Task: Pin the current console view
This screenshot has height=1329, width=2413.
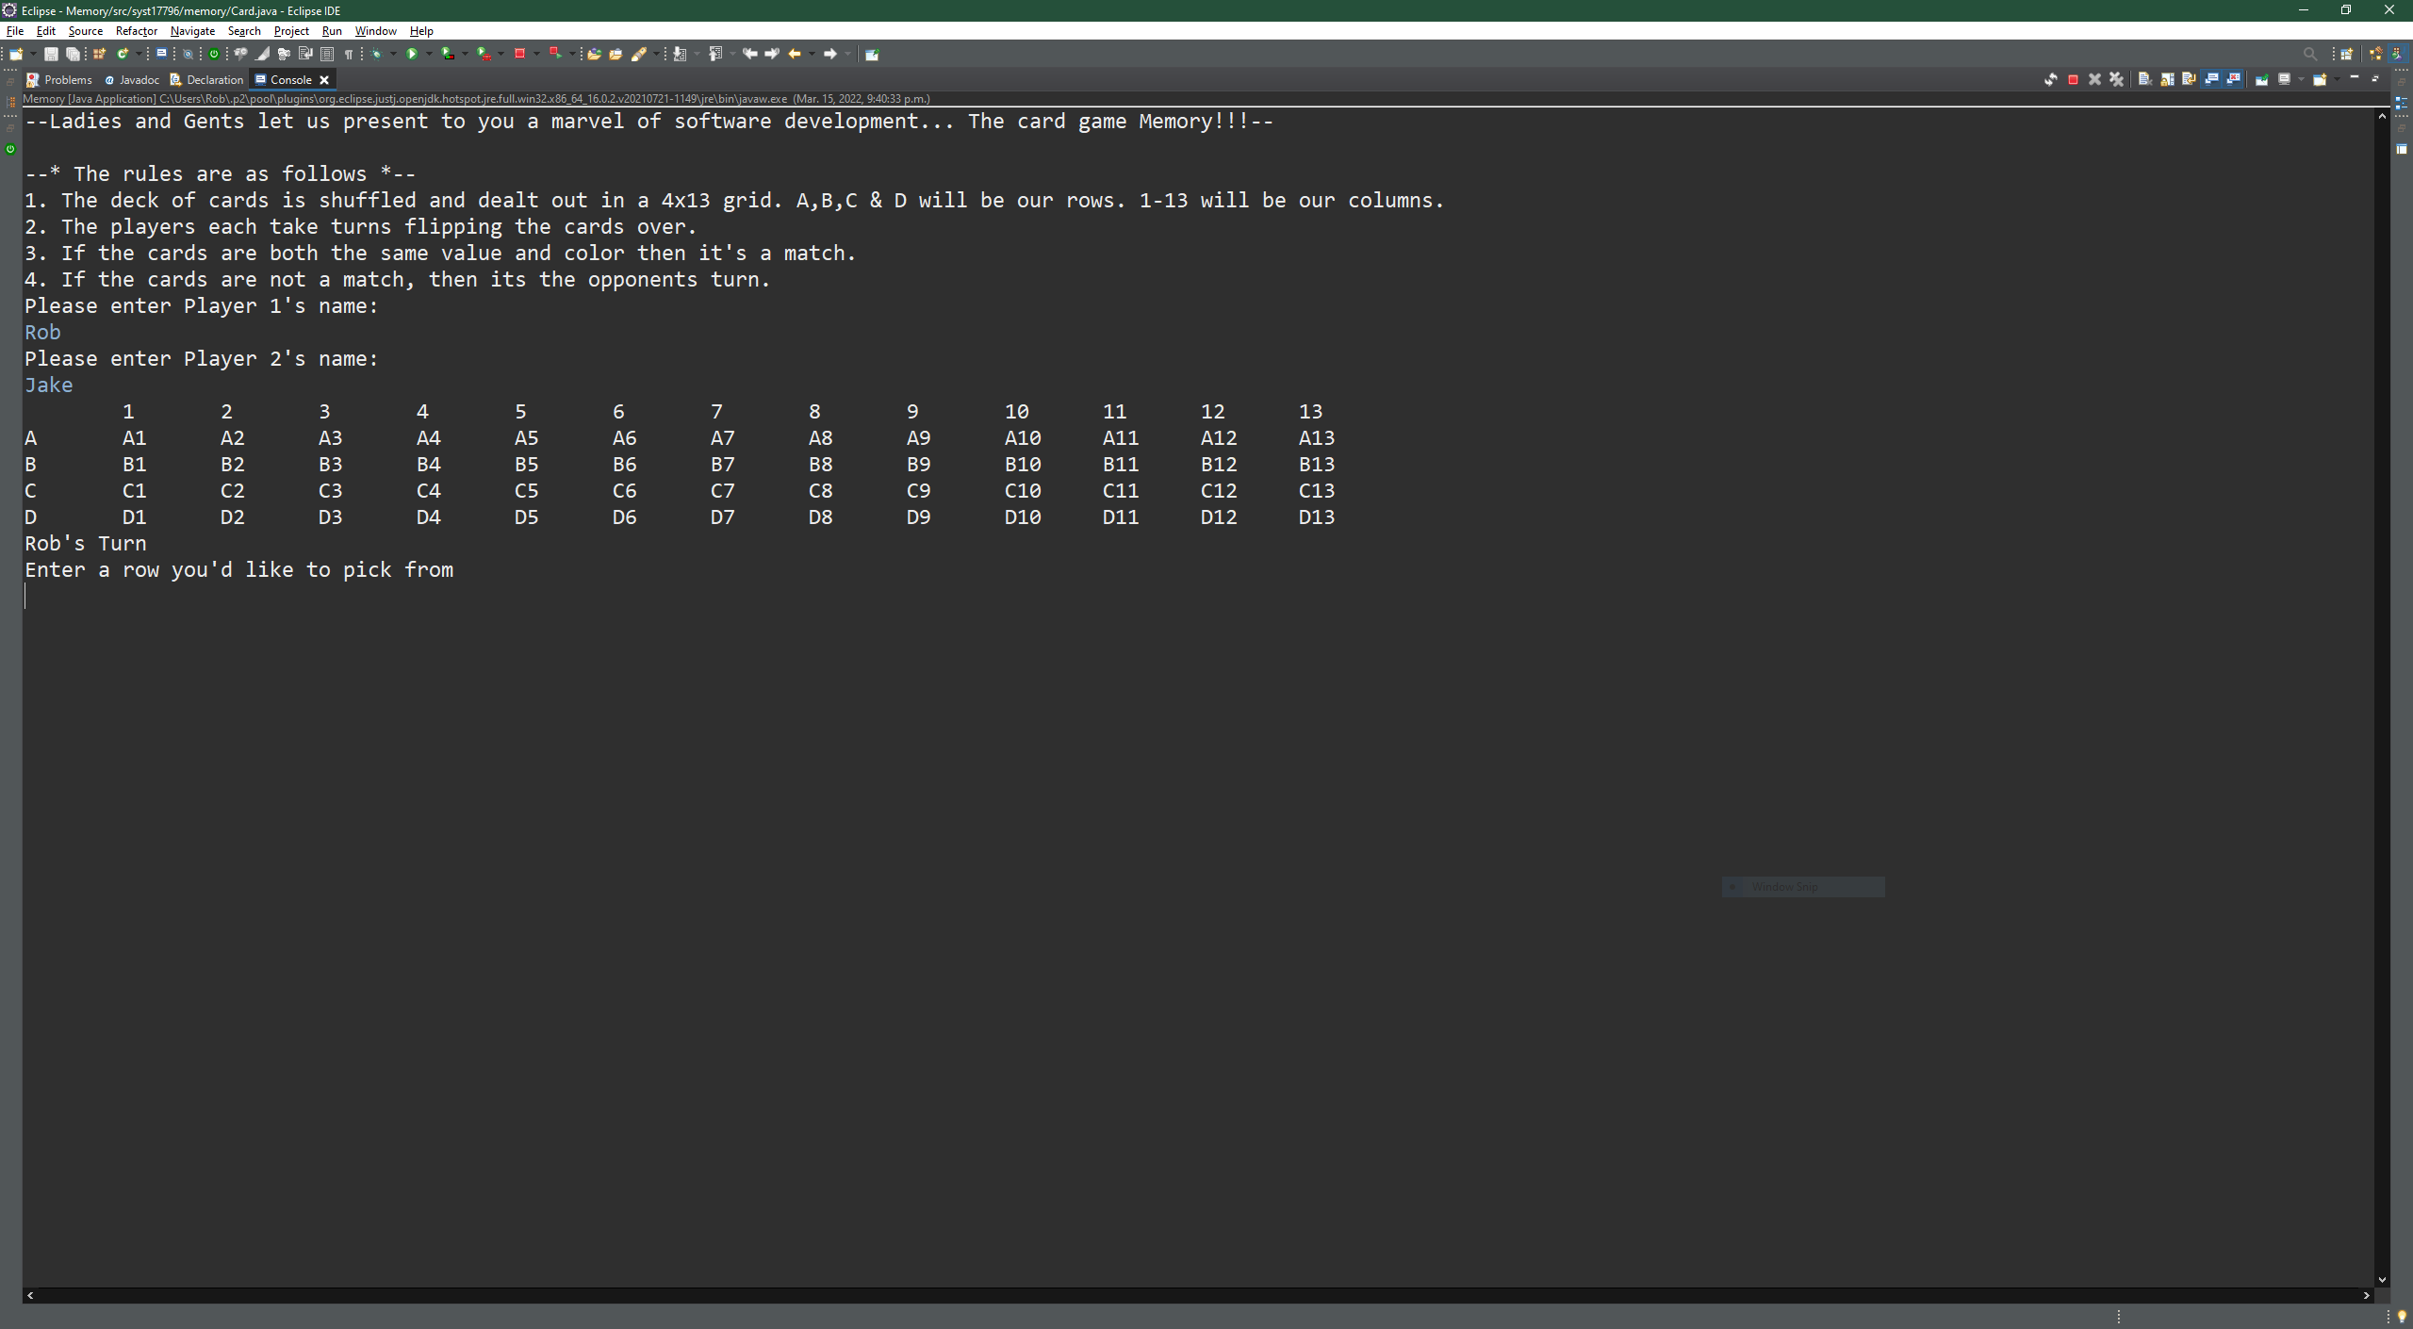Action: click(2262, 80)
